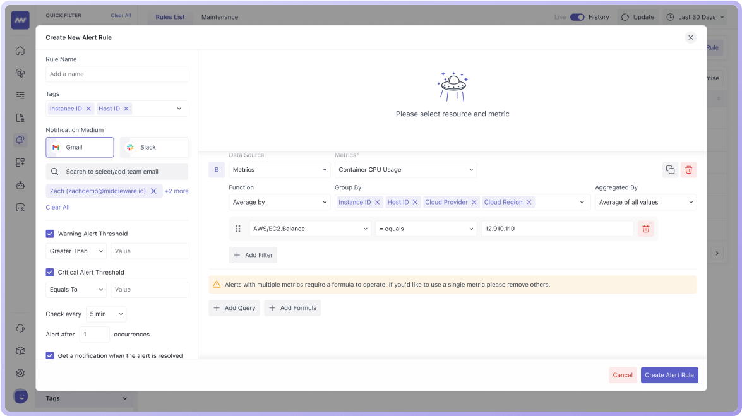Open the AWS/EC2.Balance filter key dropdown

coord(310,229)
